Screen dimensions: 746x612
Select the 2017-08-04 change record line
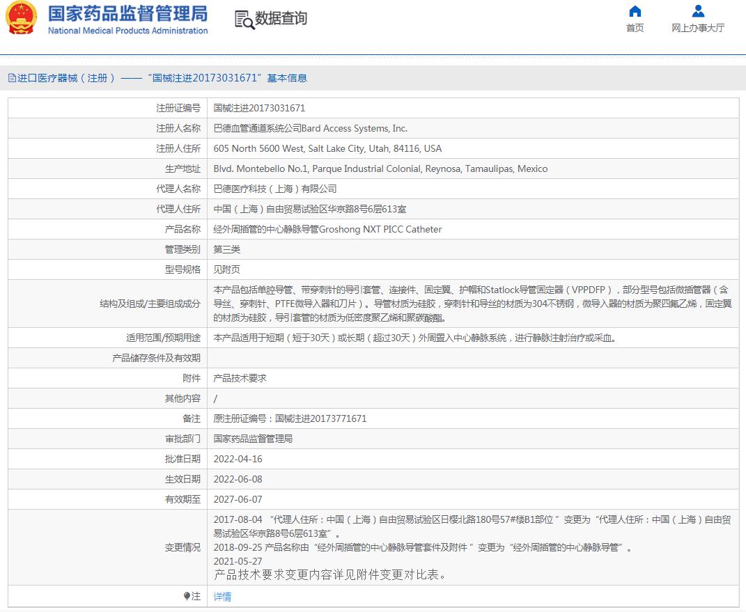point(472,526)
